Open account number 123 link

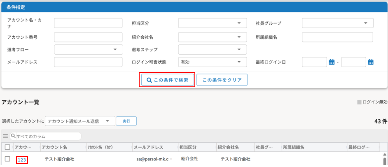[22, 160]
